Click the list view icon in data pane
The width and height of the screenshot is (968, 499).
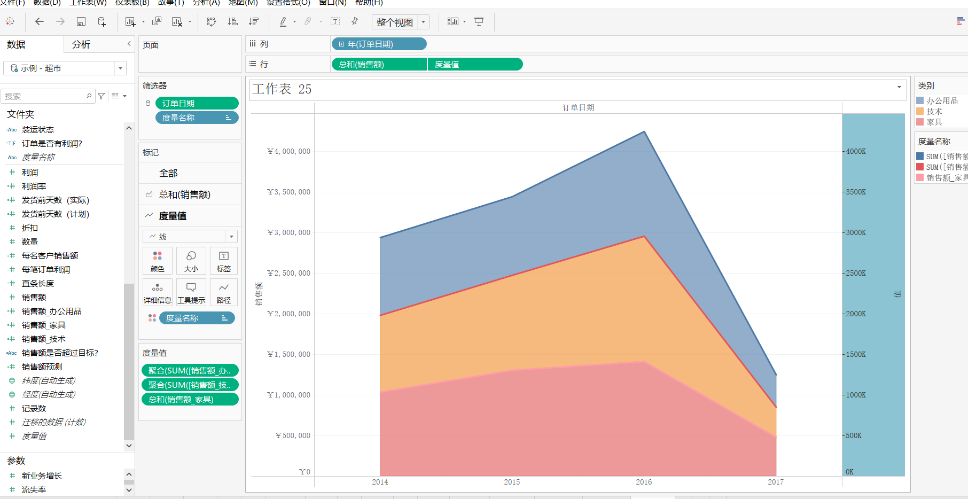click(x=115, y=96)
